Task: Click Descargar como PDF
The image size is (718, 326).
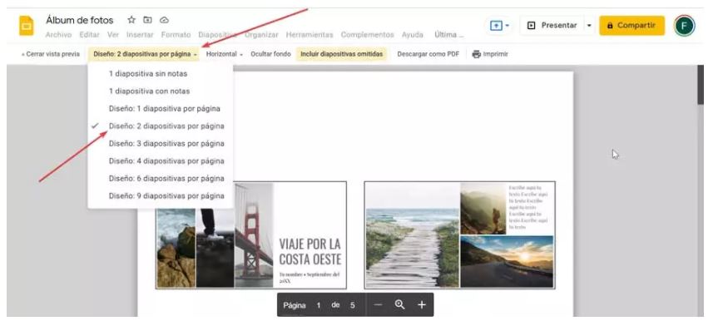Action: (x=428, y=54)
